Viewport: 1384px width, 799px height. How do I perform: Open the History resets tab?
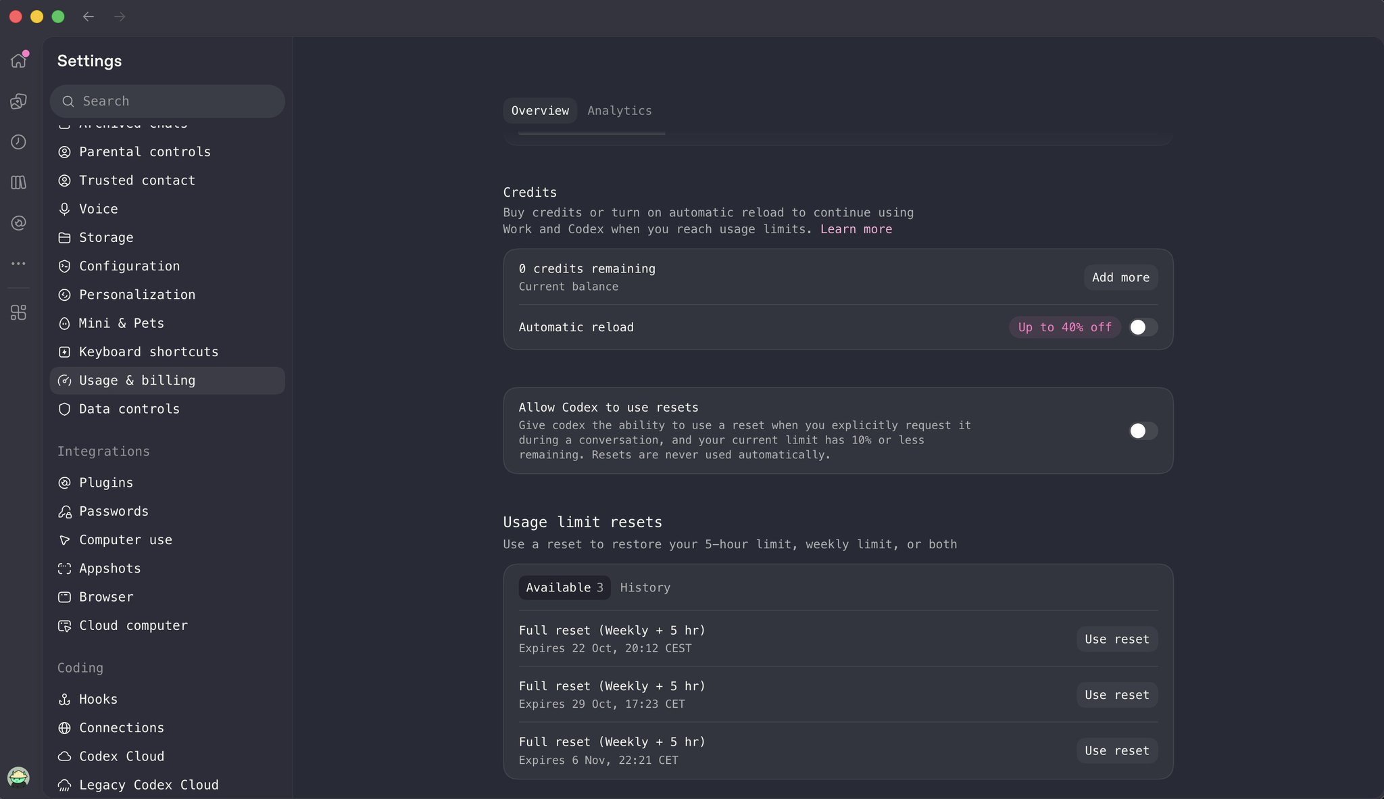[645, 587]
